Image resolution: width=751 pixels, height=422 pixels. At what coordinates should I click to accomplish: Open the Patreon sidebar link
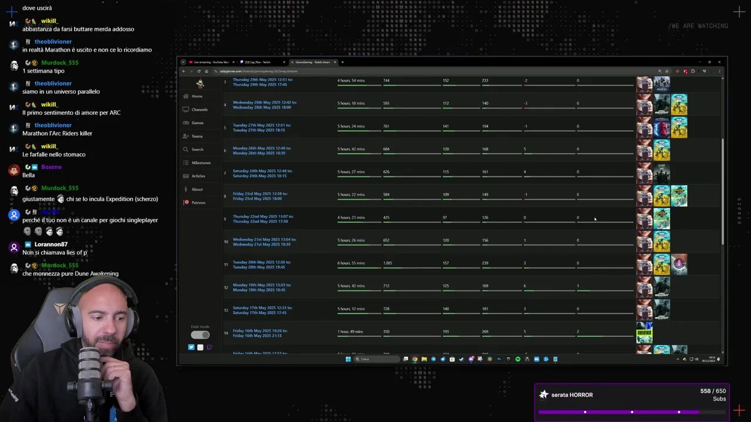pyautogui.click(x=194, y=202)
